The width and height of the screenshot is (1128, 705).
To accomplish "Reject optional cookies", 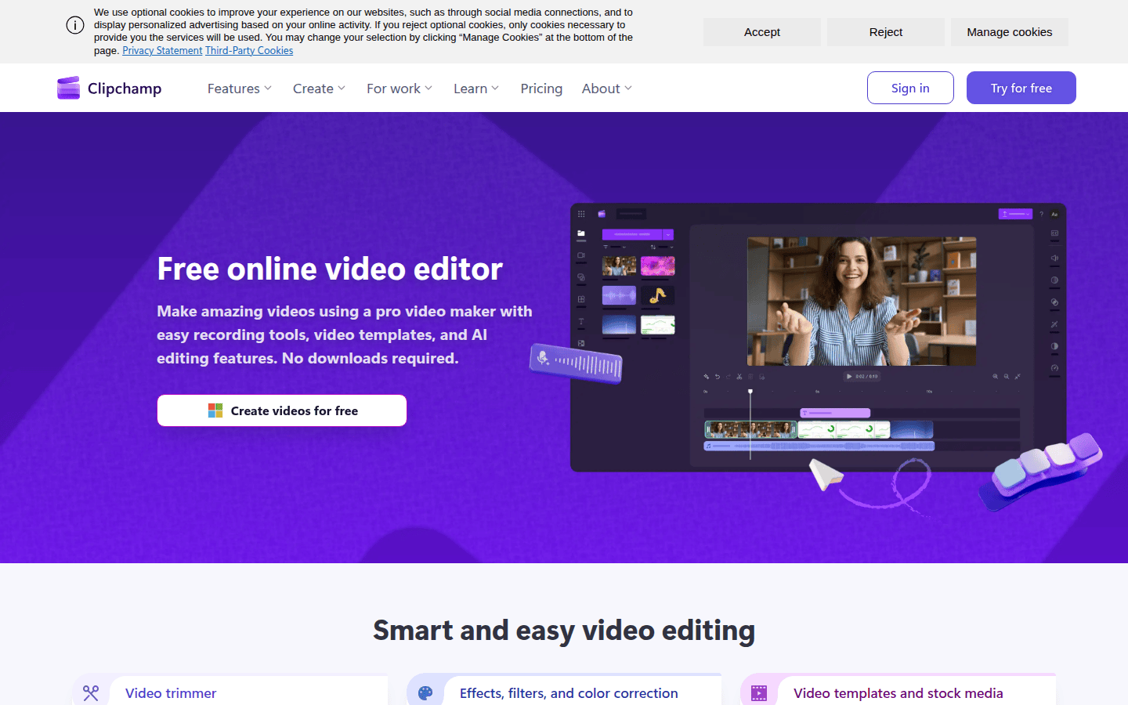I will (x=885, y=32).
